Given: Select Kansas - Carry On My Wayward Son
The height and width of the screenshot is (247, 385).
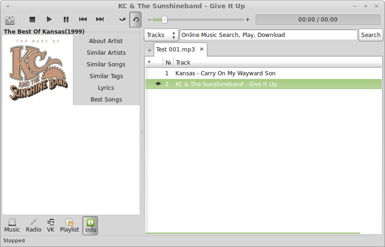Looking at the screenshot, I should [x=264, y=73].
